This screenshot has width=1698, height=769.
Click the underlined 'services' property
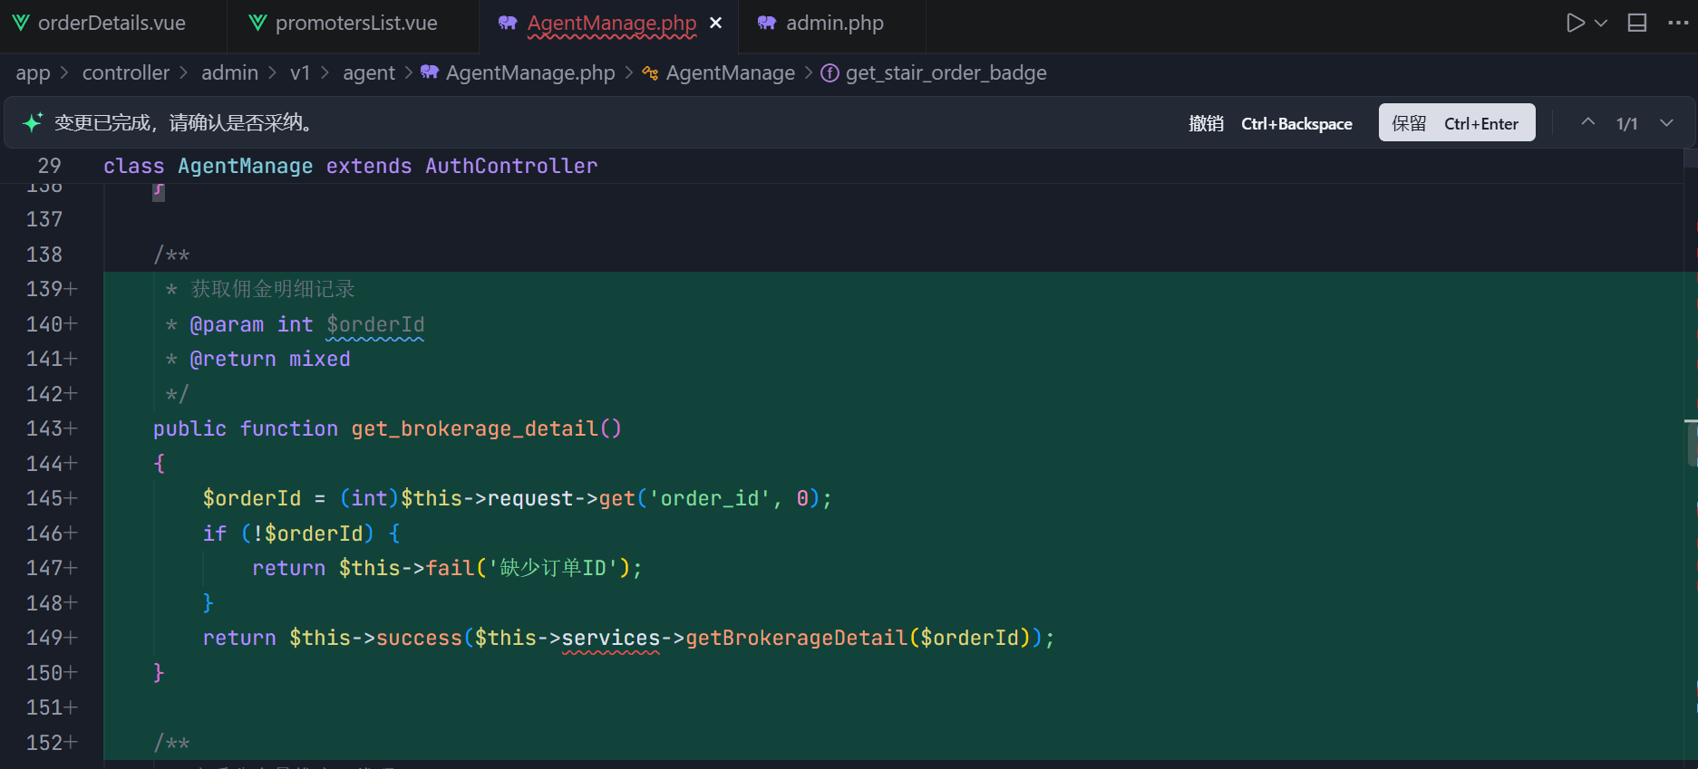coord(611,638)
